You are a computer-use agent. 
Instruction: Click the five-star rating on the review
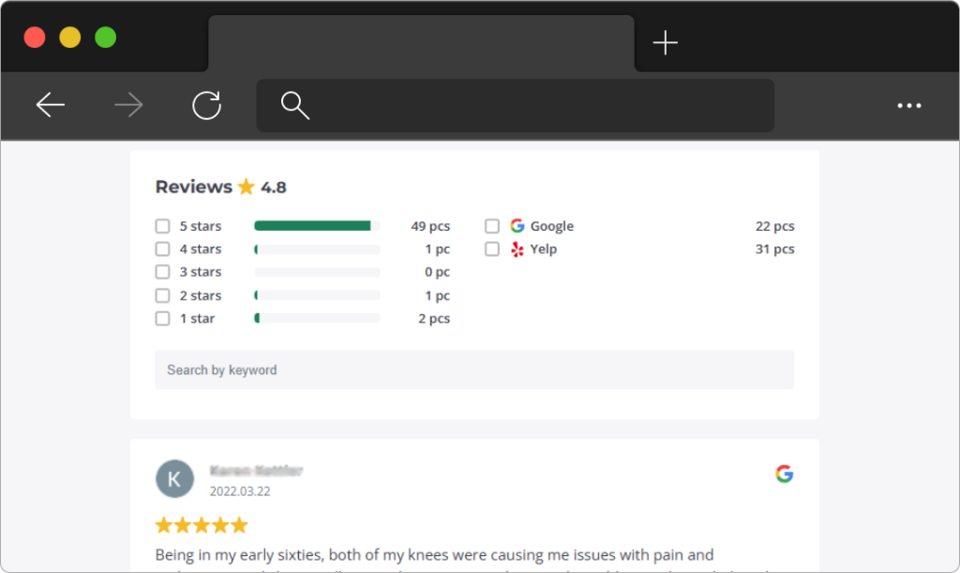202,525
